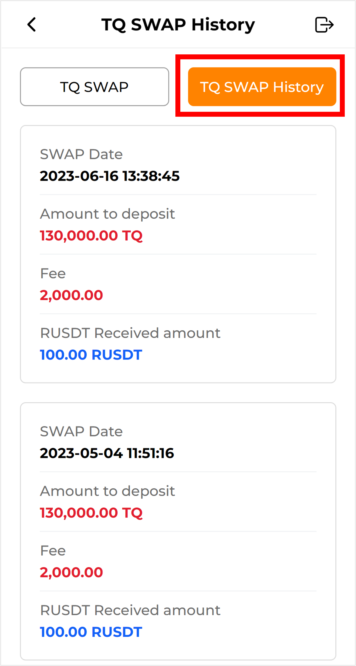Image resolution: width=356 pixels, height=666 pixels.
Task: Select the orange TQ SWAP History tab
Action: point(262,87)
